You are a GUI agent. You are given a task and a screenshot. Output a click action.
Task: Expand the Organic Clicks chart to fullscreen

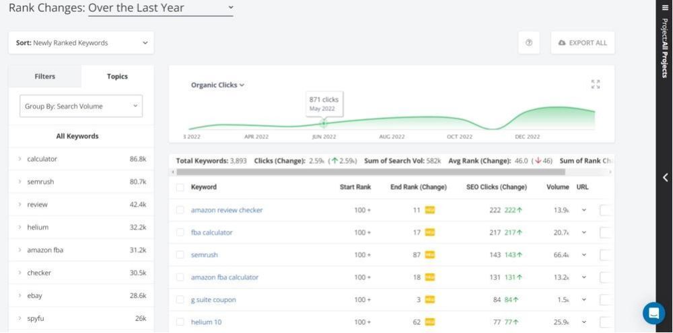596,85
